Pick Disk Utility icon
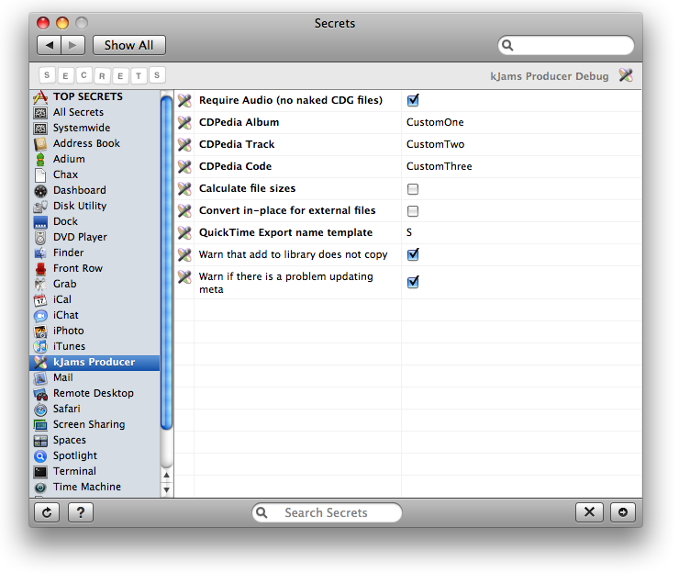This screenshot has height=584, width=679. [40, 207]
